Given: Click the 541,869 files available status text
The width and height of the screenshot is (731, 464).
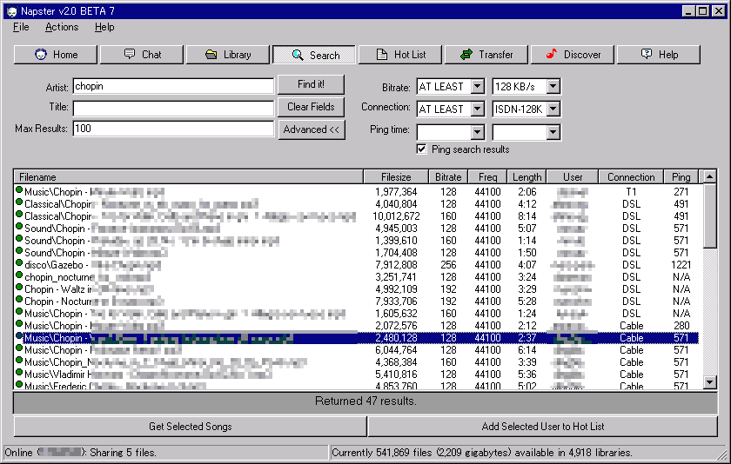Looking at the screenshot, I should click(481, 453).
